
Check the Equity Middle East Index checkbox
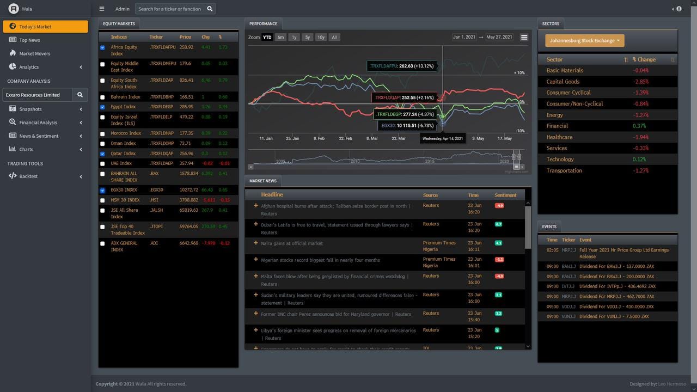[102, 64]
